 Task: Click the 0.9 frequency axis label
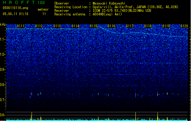(x=3, y=70)
